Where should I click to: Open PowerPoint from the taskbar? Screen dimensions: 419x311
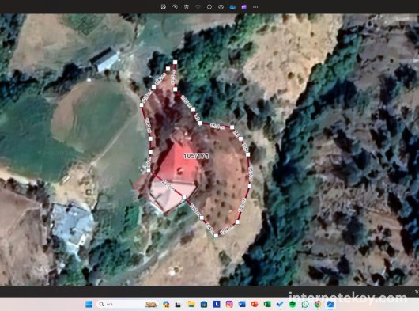pyautogui.click(x=255, y=304)
